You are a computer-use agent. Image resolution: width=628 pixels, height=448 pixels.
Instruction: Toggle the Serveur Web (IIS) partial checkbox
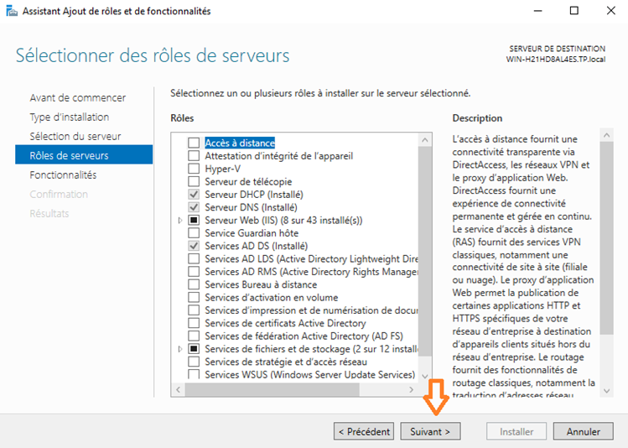click(x=194, y=220)
